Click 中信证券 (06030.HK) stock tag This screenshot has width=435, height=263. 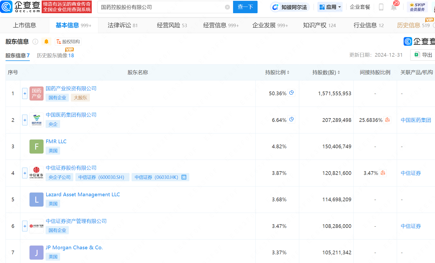160,177
